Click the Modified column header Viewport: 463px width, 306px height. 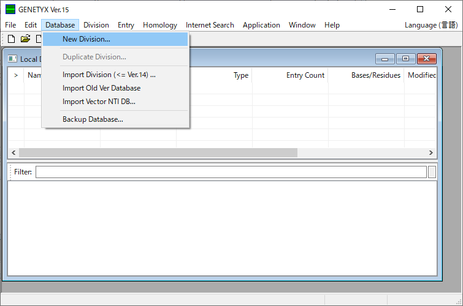coord(421,75)
